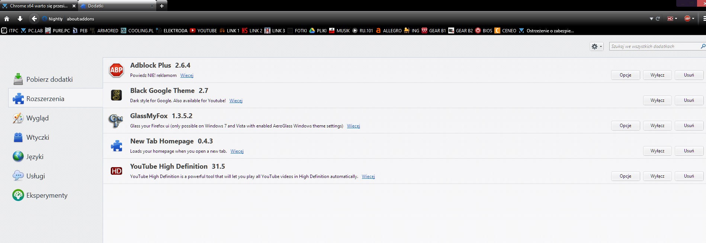Open the LINK 2 bookmark
The height and width of the screenshot is (243, 706).
[x=252, y=31]
